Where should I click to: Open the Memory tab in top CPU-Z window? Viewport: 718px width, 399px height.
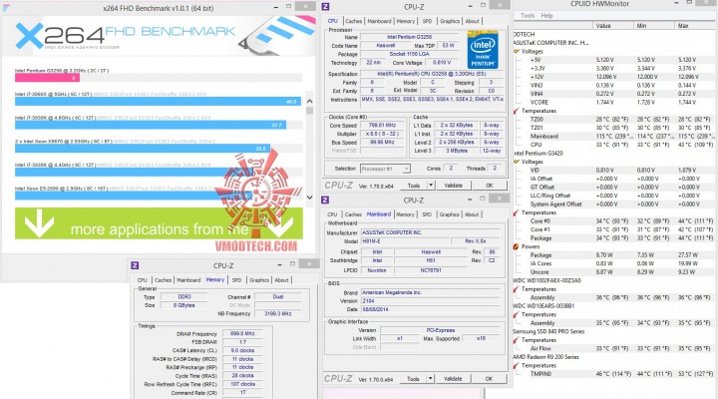click(405, 21)
